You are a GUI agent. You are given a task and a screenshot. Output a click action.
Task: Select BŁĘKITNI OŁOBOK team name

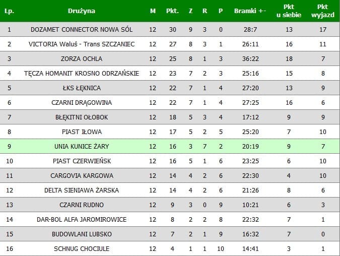pyautogui.click(x=81, y=117)
